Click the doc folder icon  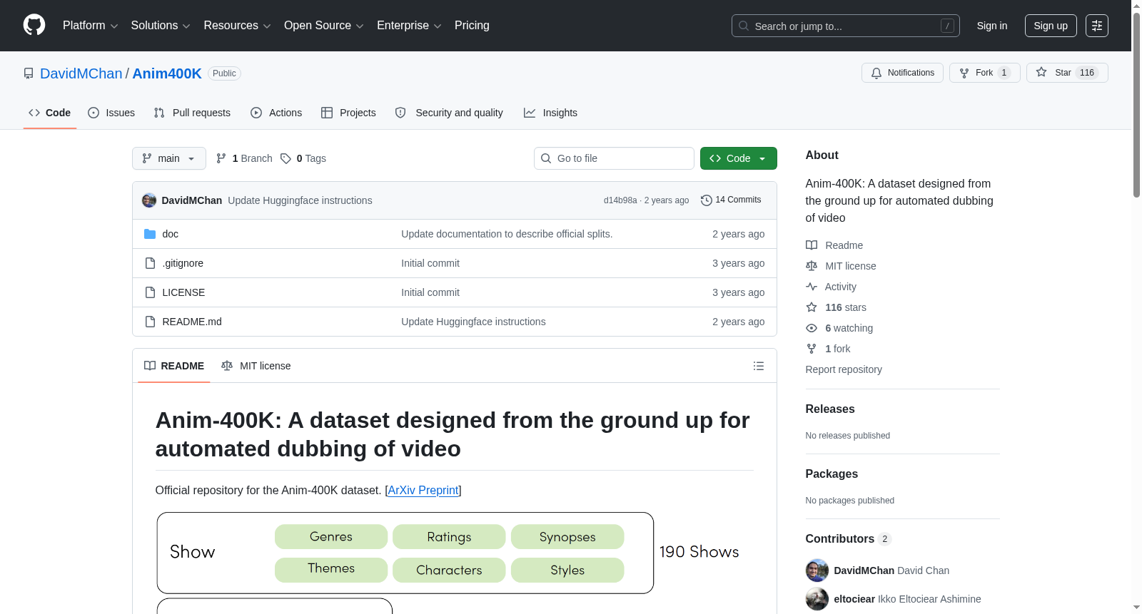(x=150, y=234)
